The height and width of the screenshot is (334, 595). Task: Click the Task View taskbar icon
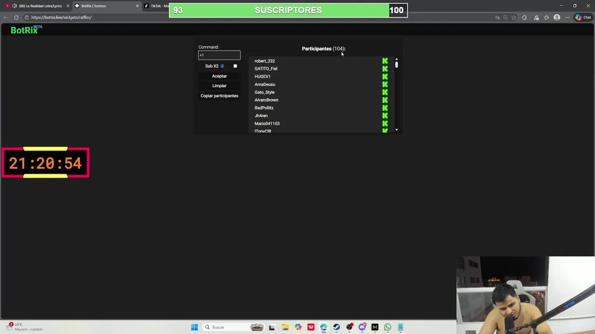(272, 327)
